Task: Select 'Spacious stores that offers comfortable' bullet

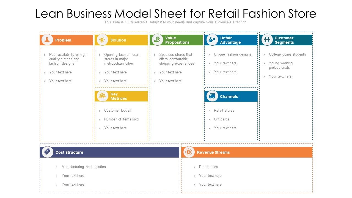Action: [177, 59]
